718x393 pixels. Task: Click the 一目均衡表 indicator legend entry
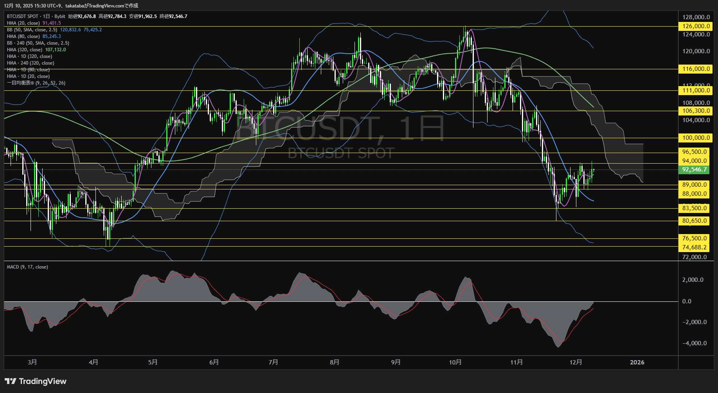point(36,83)
